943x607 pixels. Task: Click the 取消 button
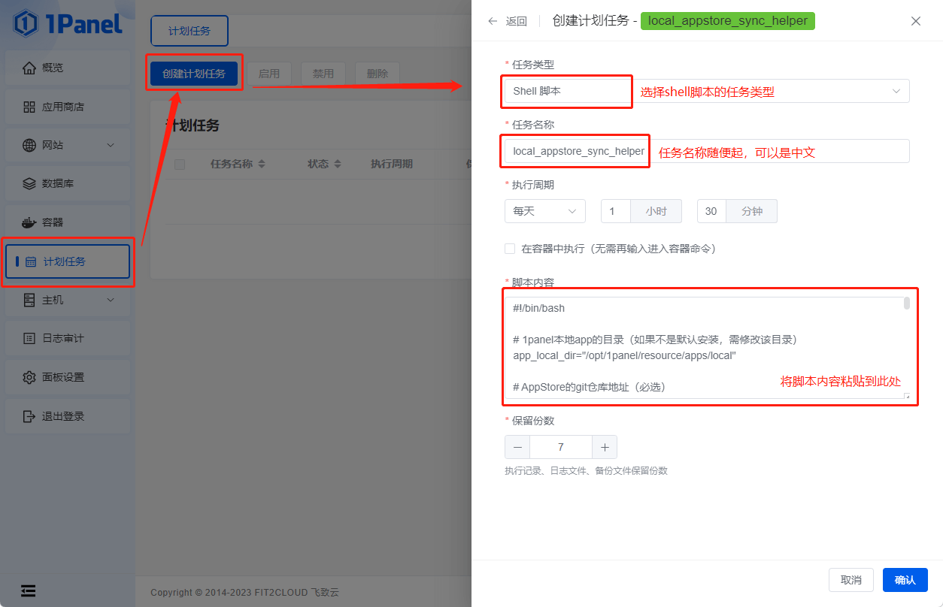point(851,580)
